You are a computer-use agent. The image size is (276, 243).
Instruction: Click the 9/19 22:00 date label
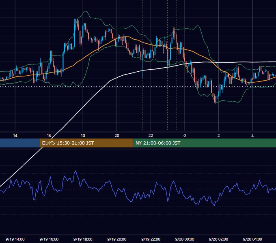point(151,239)
